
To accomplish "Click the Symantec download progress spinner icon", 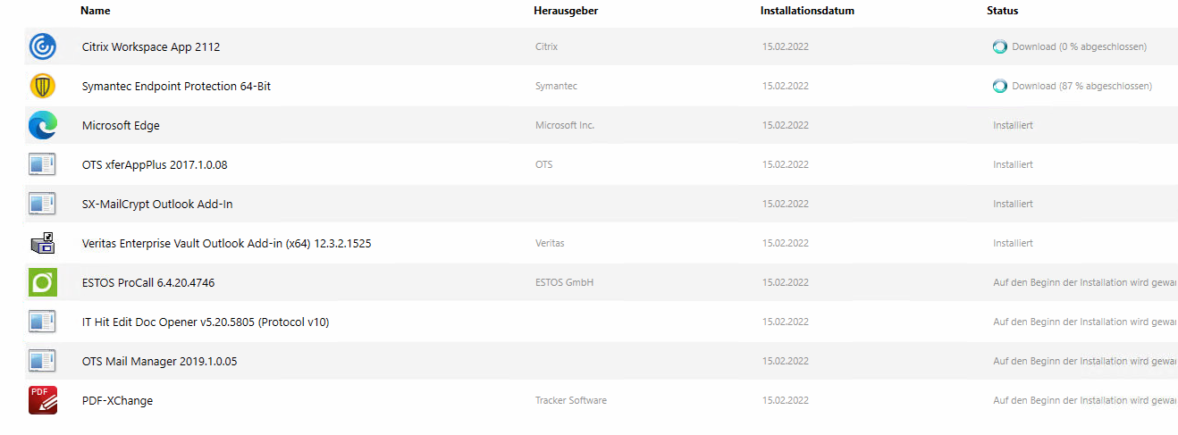I will point(1000,86).
